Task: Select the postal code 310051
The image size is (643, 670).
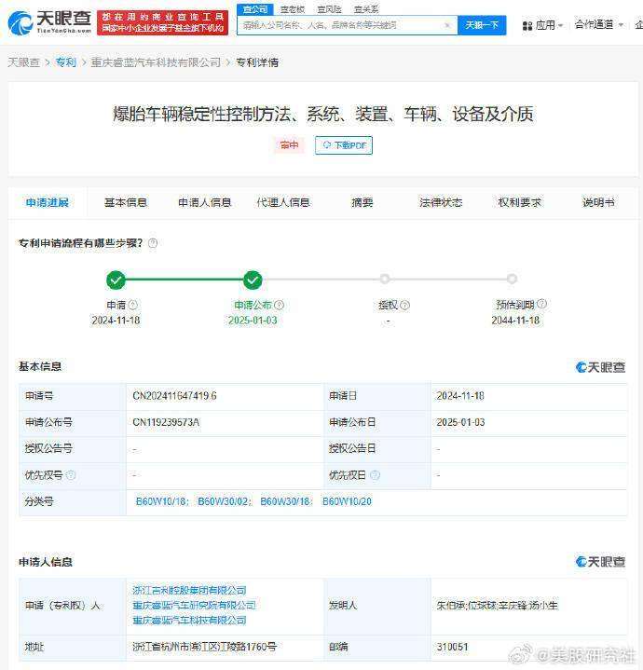Action: 452,647
